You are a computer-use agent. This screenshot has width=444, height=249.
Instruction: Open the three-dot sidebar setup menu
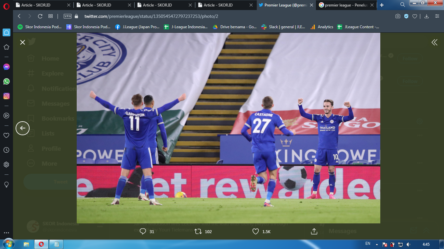pos(7,233)
